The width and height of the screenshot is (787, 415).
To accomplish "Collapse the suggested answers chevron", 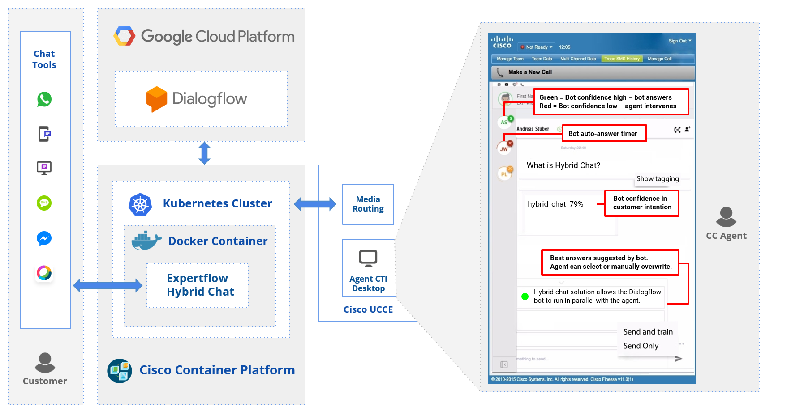I will [x=561, y=283].
